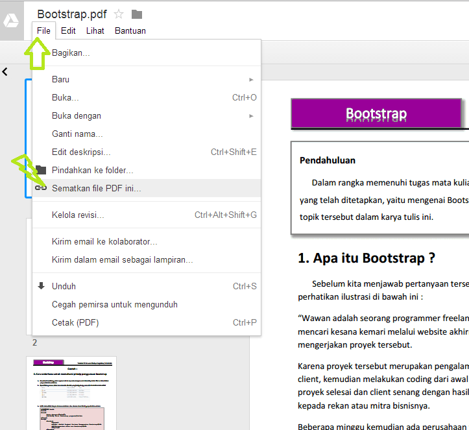This screenshot has height=430, width=469.
Task: Click the thumbnail page number 2 label
Action: pos(34,342)
